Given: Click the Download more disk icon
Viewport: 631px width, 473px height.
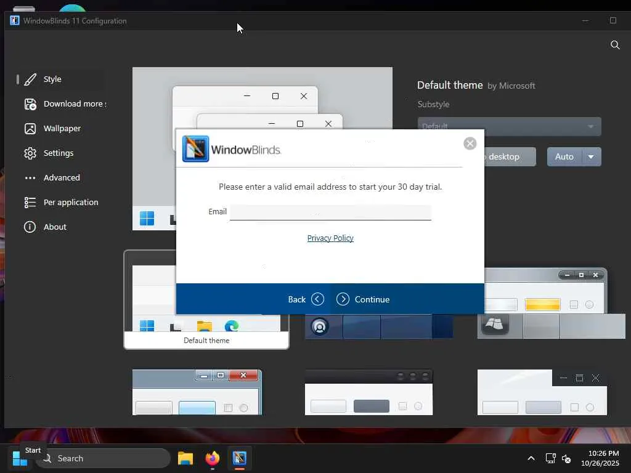Looking at the screenshot, I should click(30, 103).
